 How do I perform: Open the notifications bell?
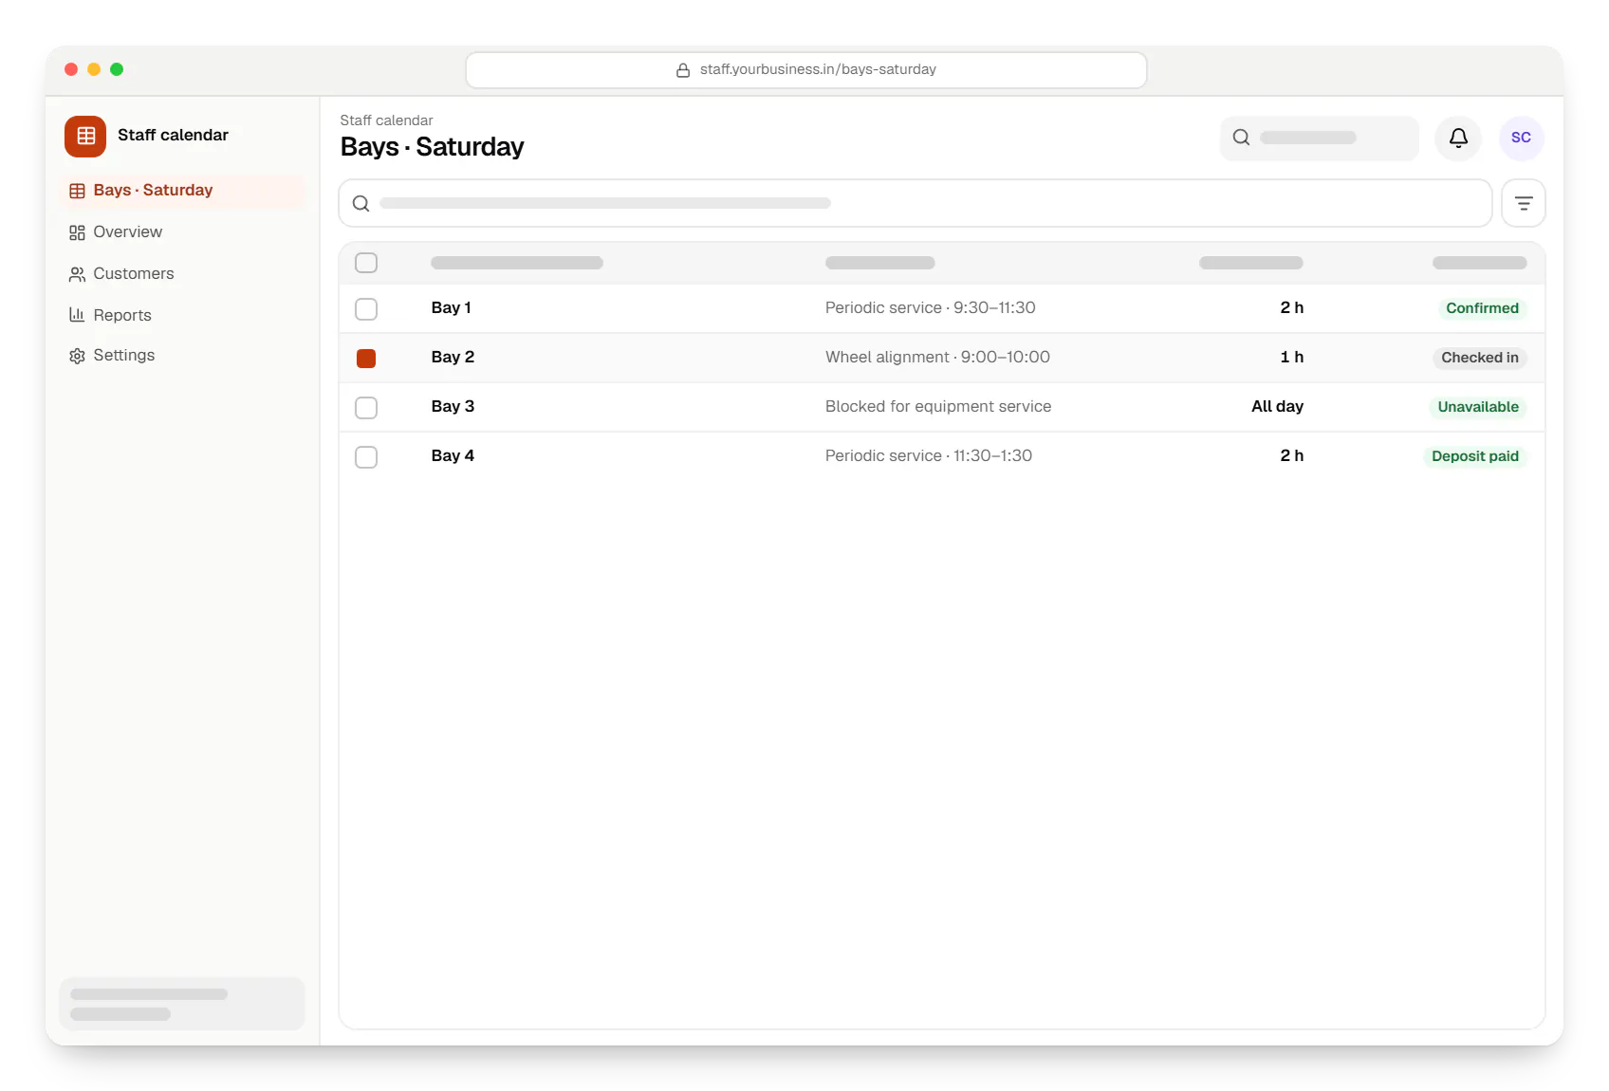point(1458,139)
